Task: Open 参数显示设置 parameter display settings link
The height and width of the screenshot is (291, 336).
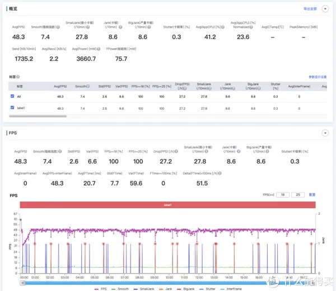Action: click(x=318, y=77)
